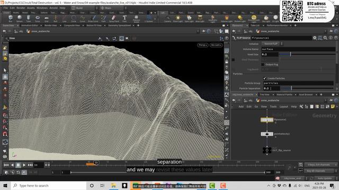Toggle pin on network editor pane
The image size is (339, 190).
coord(331,100)
